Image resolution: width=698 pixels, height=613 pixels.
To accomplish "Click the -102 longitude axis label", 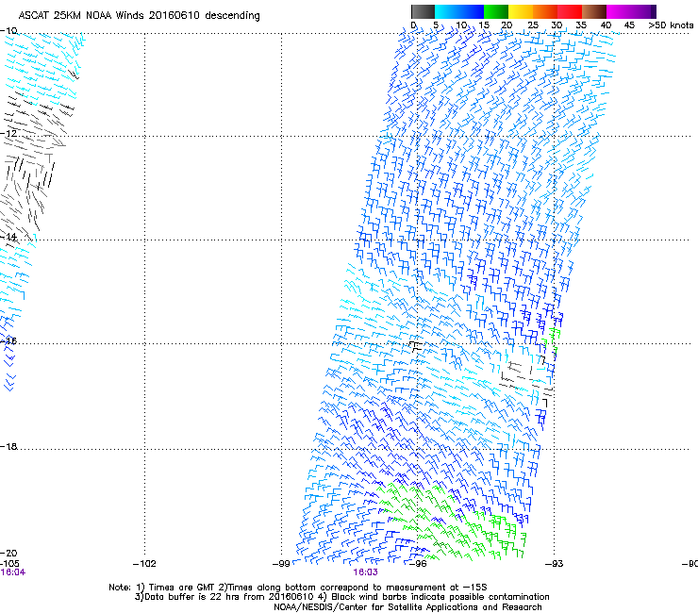I will 144,564.
